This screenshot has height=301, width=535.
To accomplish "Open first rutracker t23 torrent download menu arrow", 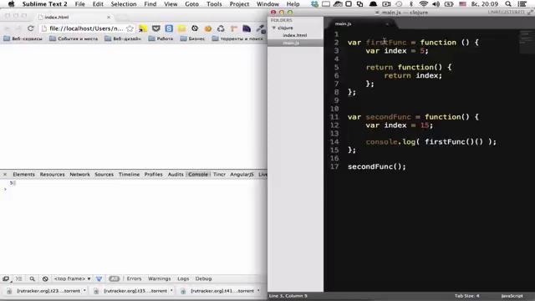I will click(x=84, y=291).
